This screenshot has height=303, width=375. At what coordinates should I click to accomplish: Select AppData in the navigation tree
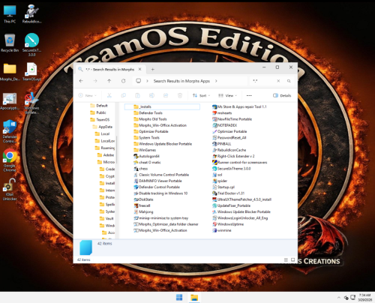point(103,127)
